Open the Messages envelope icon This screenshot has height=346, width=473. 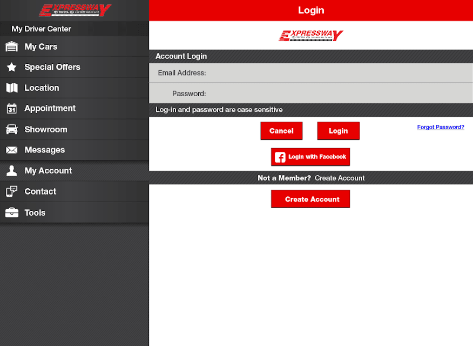(12, 150)
